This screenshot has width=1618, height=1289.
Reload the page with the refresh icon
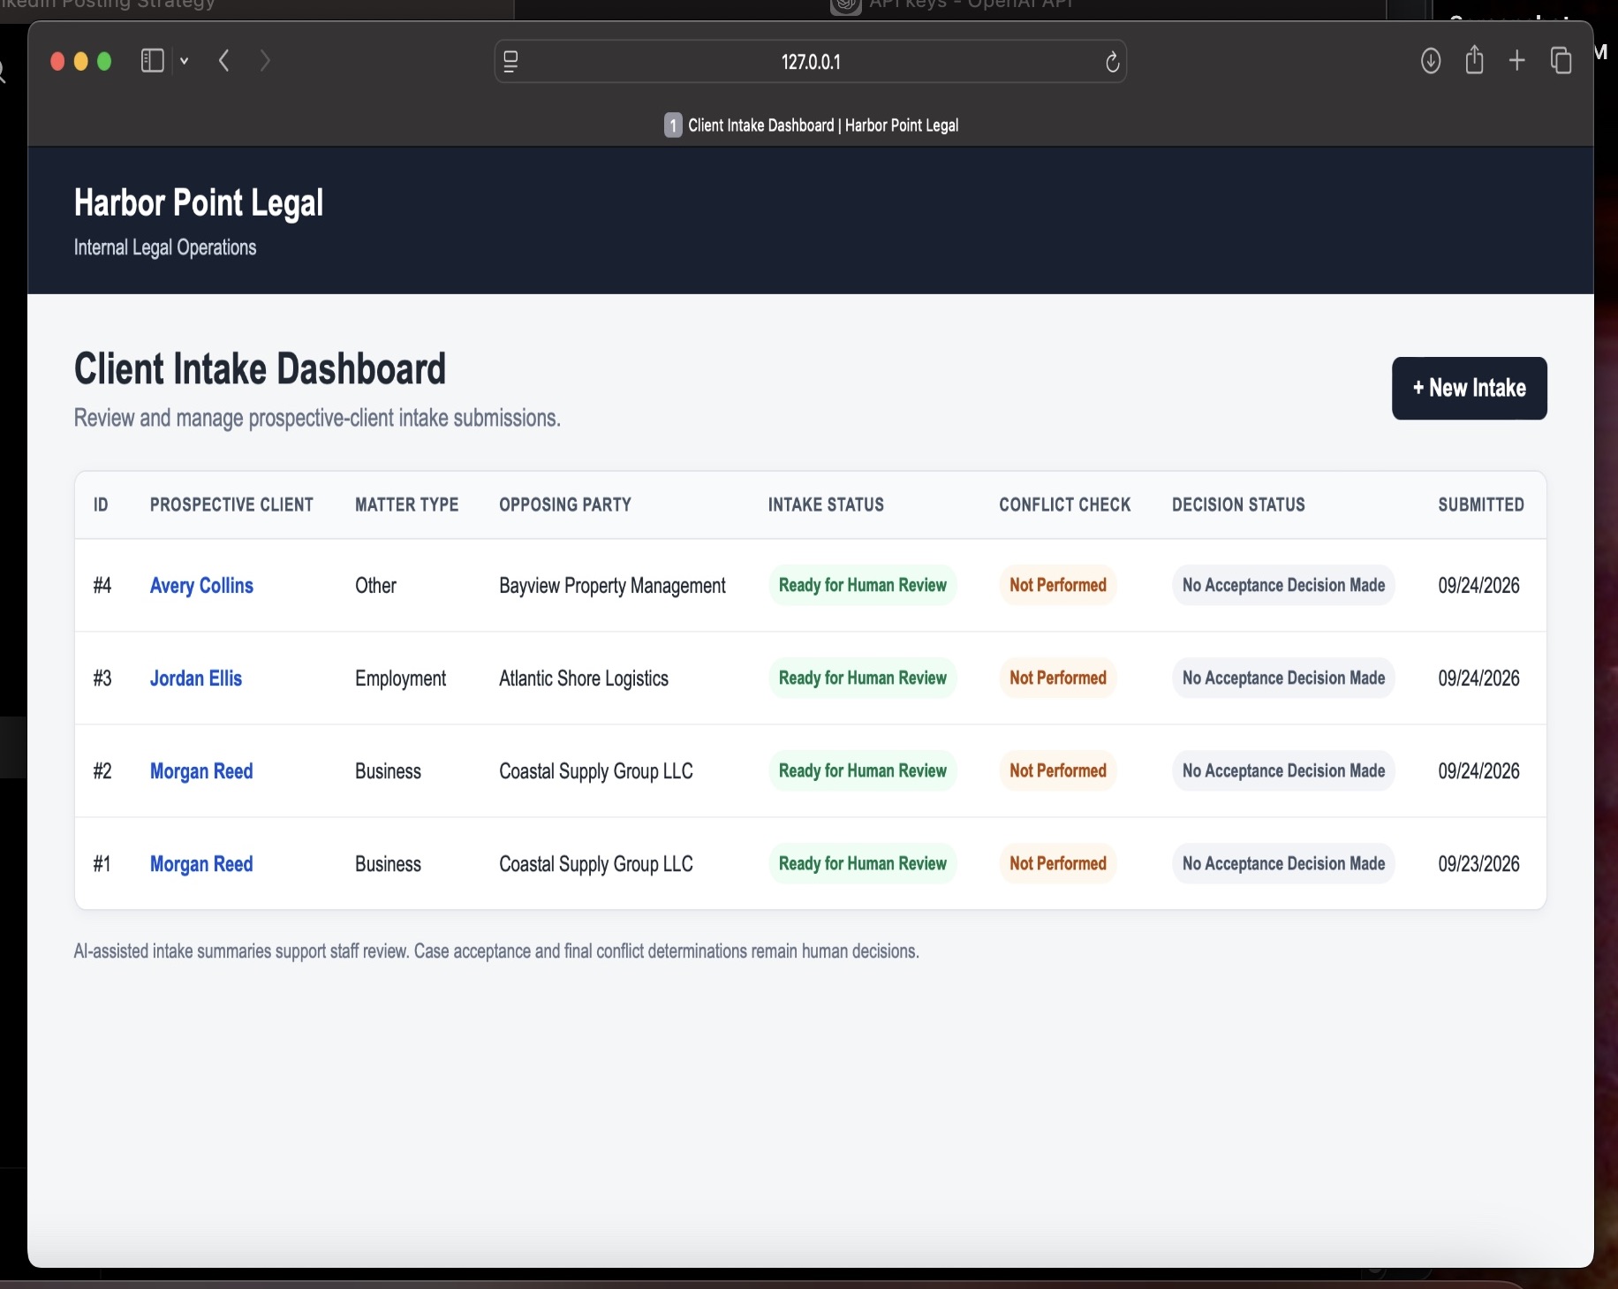[1113, 62]
